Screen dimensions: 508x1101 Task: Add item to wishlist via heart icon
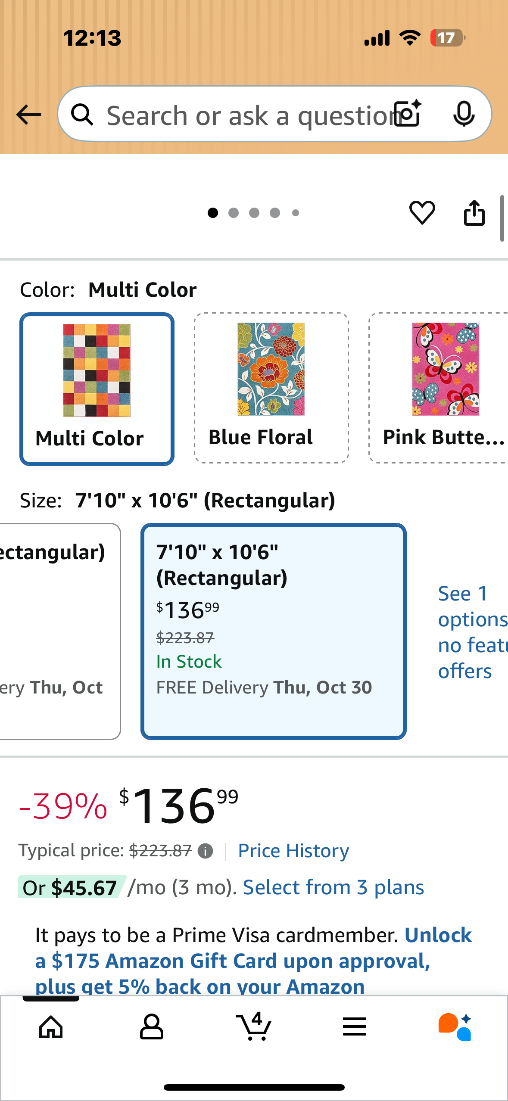pyautogui.click(x=421, y=212)
